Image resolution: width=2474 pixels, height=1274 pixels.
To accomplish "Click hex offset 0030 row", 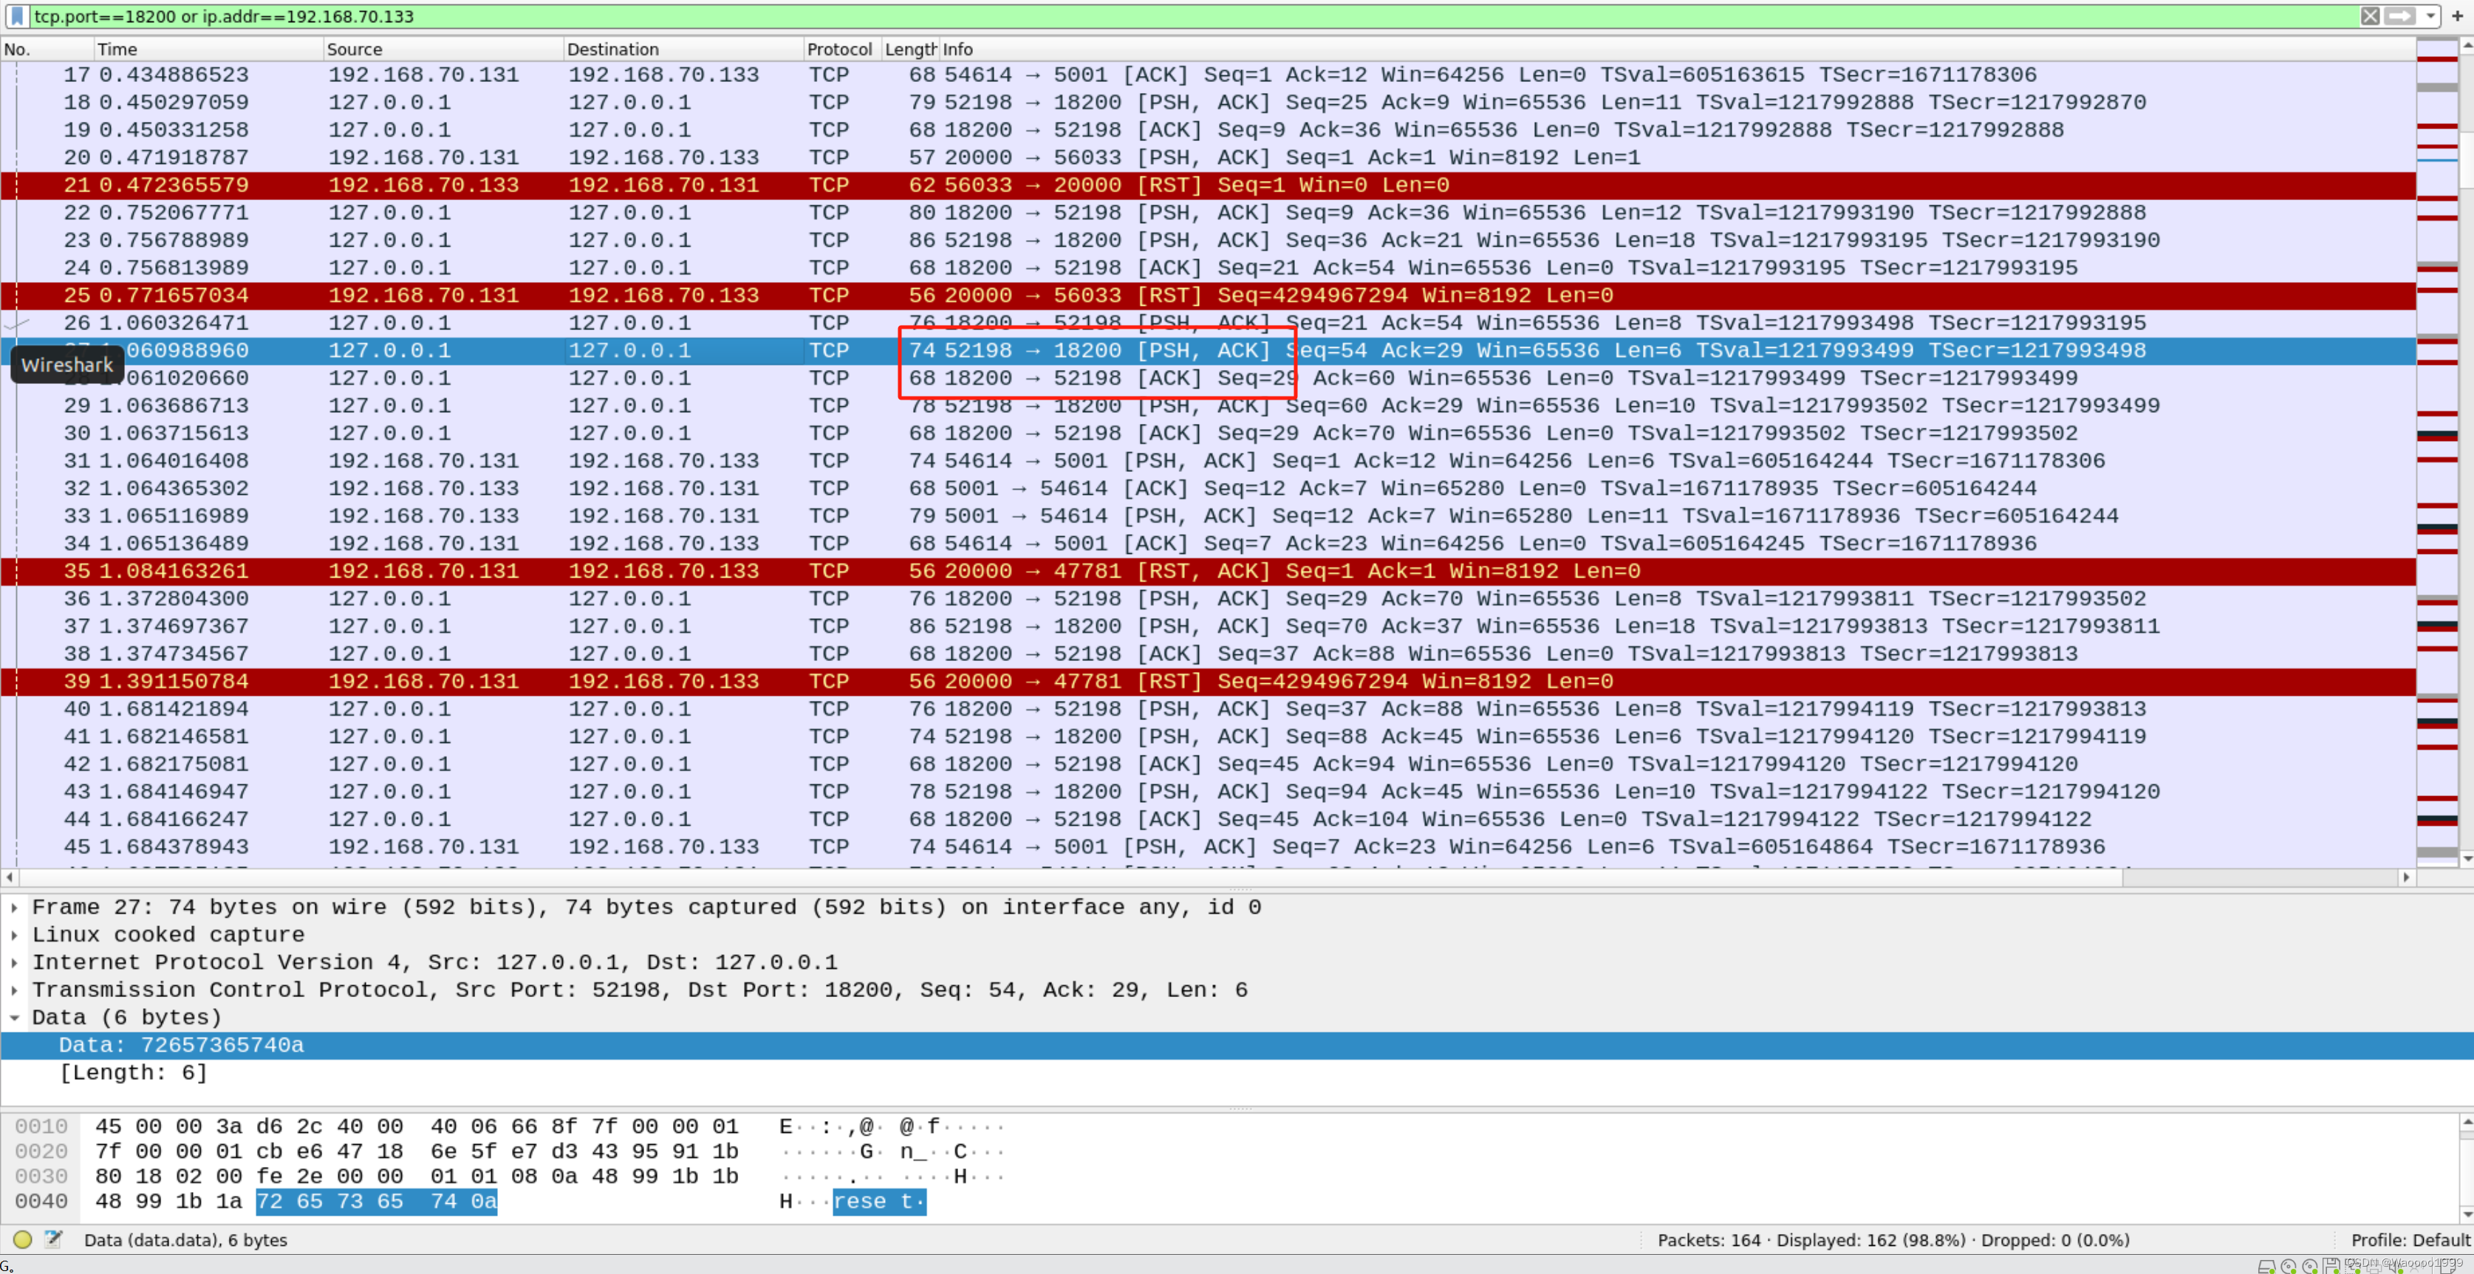I will 41,1176.
